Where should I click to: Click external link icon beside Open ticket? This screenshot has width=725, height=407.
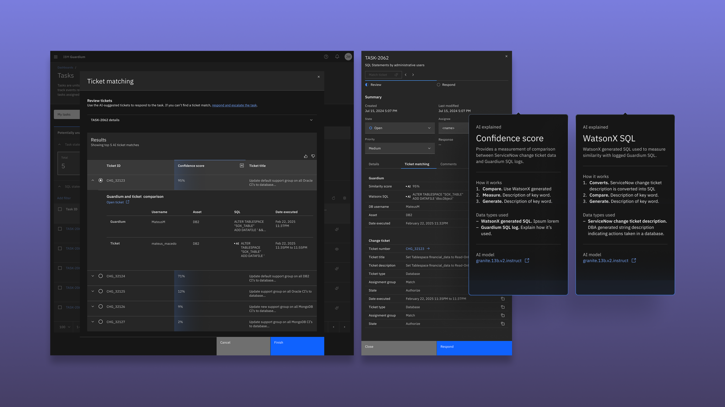[127, 202]
